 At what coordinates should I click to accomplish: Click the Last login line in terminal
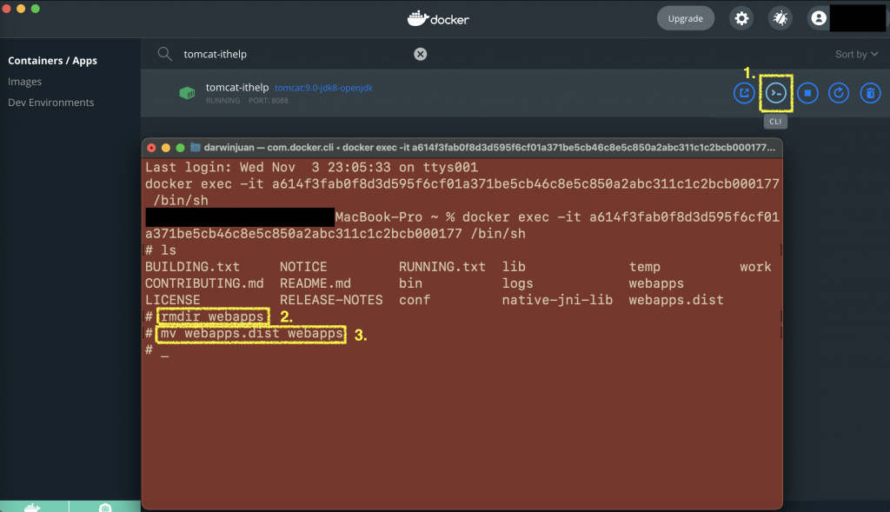pyautogui.click(x=311, y=168)
